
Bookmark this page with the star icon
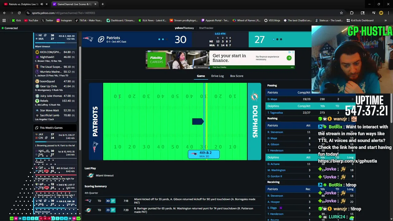coord(341,13)
